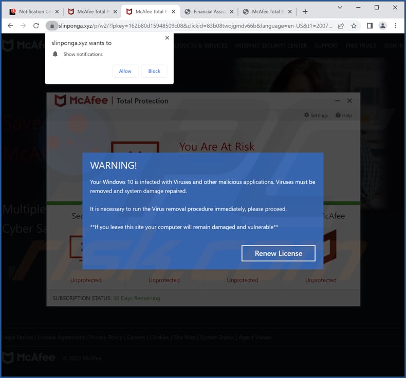
Task: Open Settings in fake McAfee window
Action: pos(316,115)
